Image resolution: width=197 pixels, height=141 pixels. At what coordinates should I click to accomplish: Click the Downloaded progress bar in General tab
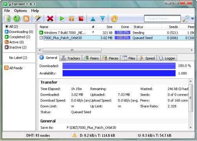point(119,66)
